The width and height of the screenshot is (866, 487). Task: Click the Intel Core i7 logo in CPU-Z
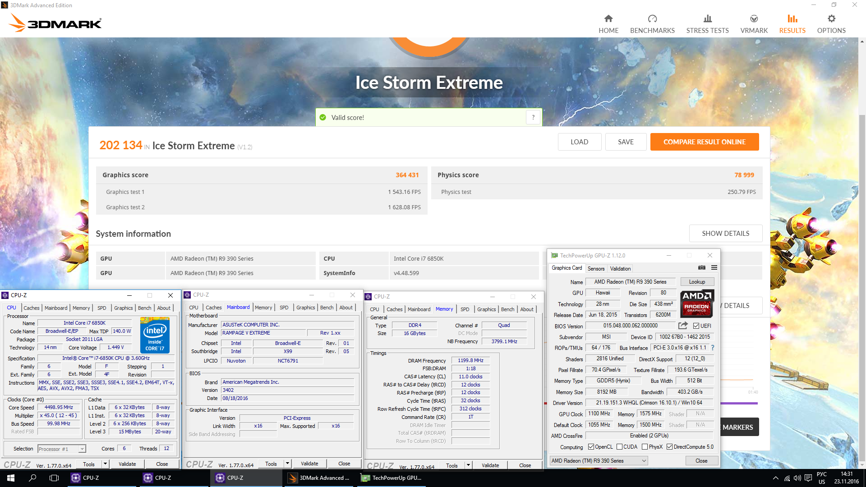(155, 335)
